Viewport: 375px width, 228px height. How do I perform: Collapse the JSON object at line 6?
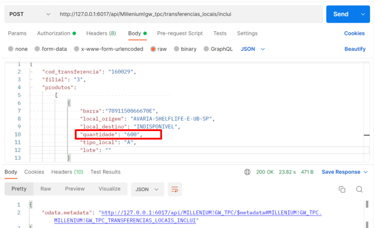69,103
